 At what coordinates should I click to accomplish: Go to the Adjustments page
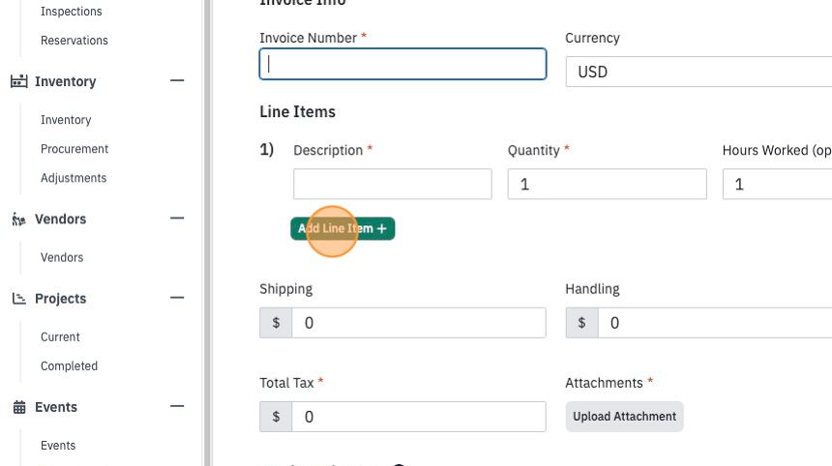pyautogui.click(x=74, y=178)
